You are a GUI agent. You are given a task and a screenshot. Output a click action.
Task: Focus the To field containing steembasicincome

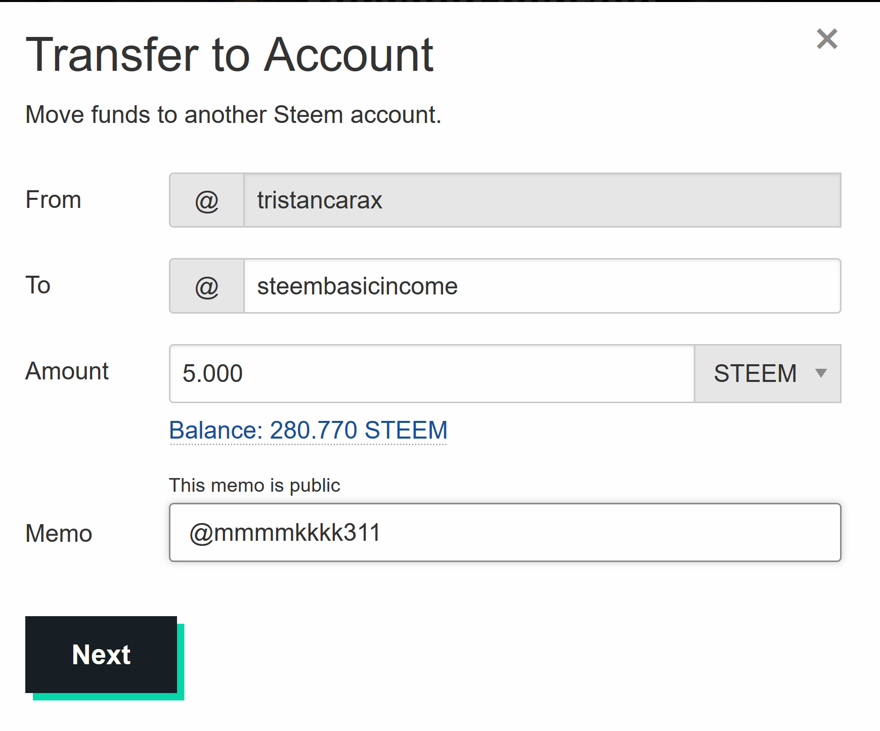pyautogui.click(x=541, y=286)
